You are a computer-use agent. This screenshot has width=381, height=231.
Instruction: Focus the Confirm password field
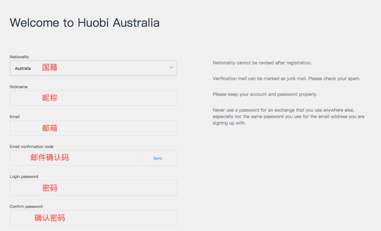click(x=93, y=218)
